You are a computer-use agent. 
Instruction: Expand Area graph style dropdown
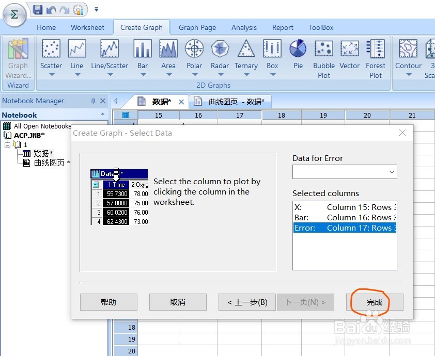click(169, 74)
